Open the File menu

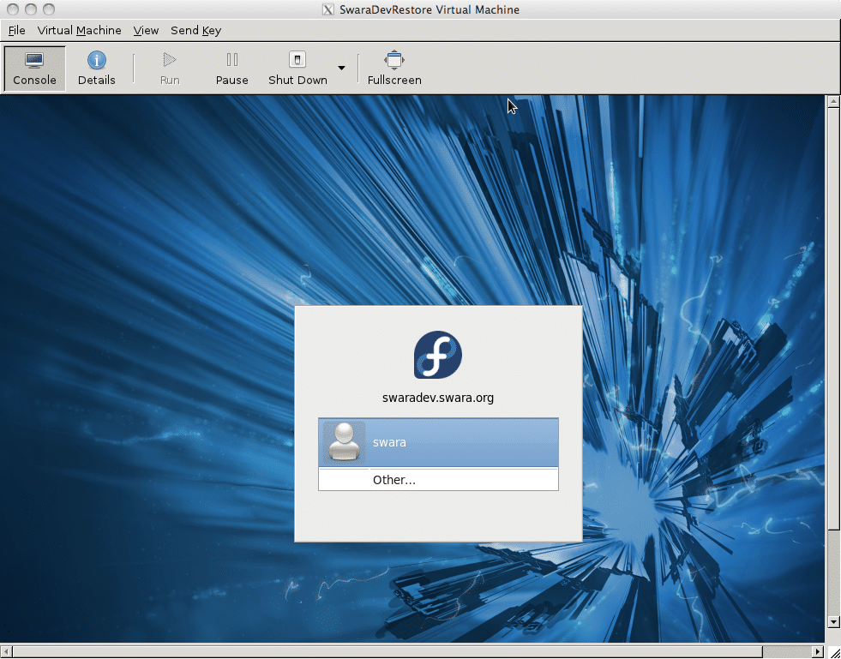pyautogui.click(x=16, y=30)
